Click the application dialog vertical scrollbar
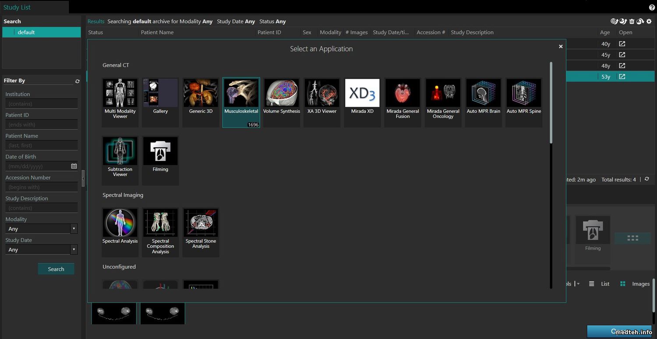Viewport: 657px width, 339px height. [x=551, y=103]
